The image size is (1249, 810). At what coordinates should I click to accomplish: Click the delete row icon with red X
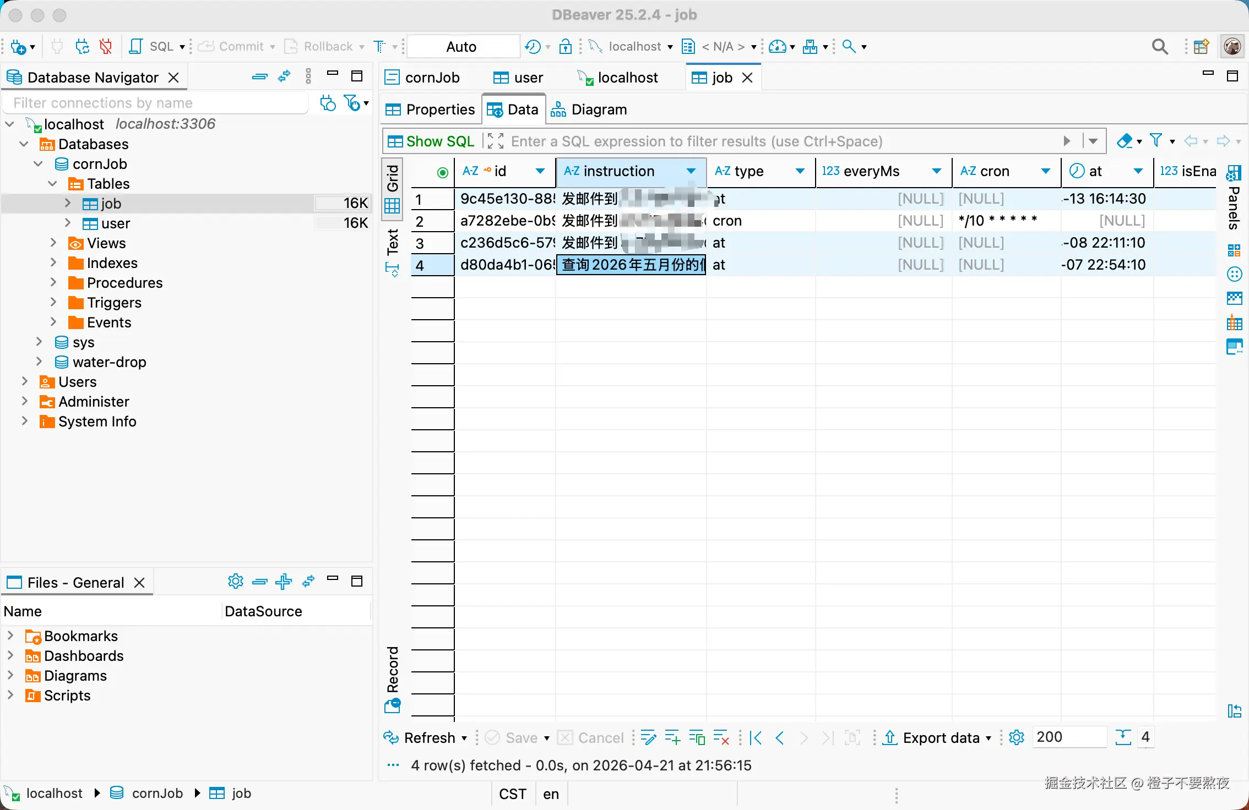pyautogui.click(x=720, y=737)
